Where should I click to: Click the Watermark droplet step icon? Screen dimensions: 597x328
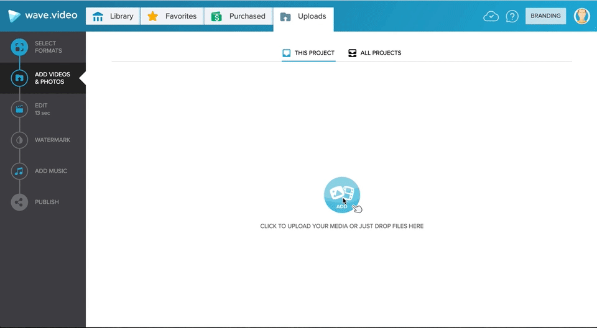19,140
